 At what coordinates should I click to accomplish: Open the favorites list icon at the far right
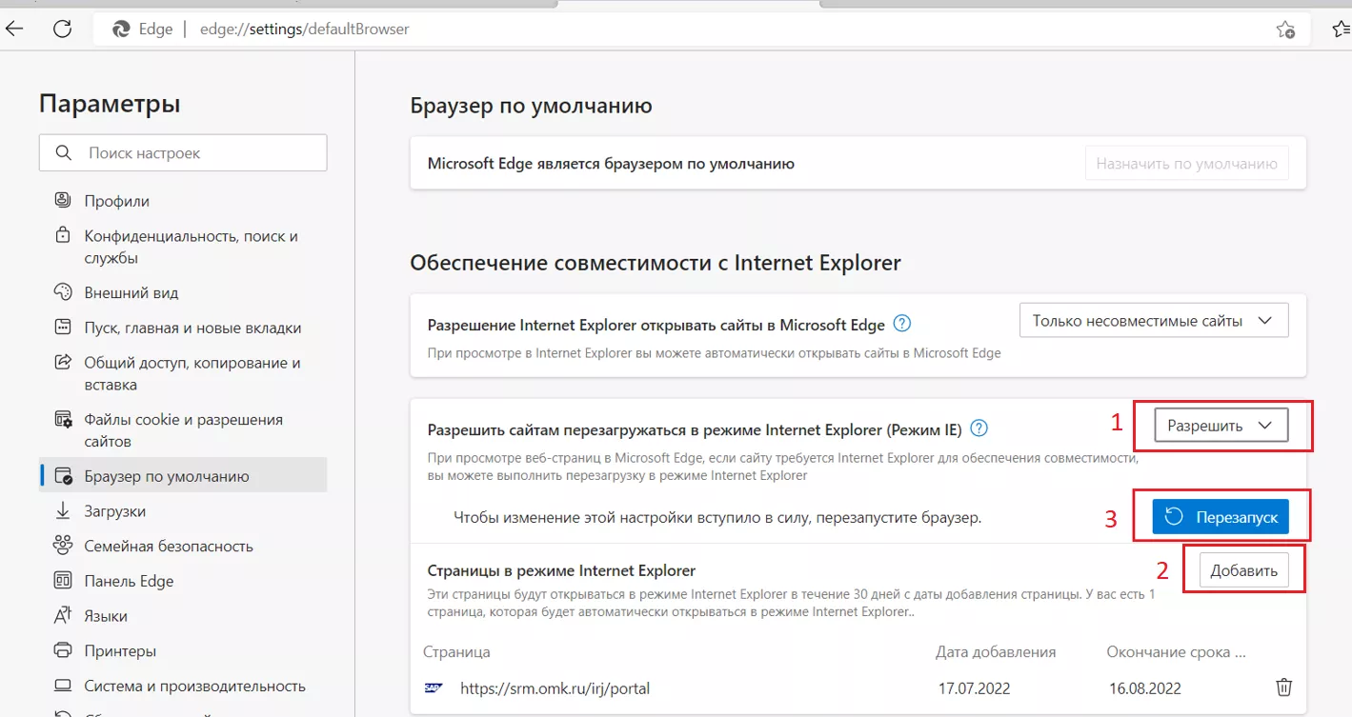coord(1341,30)
